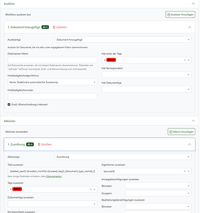This screenshot has height=213, width=200.
Task: Open the Auslösertyp dropdown
Action: 123,40
